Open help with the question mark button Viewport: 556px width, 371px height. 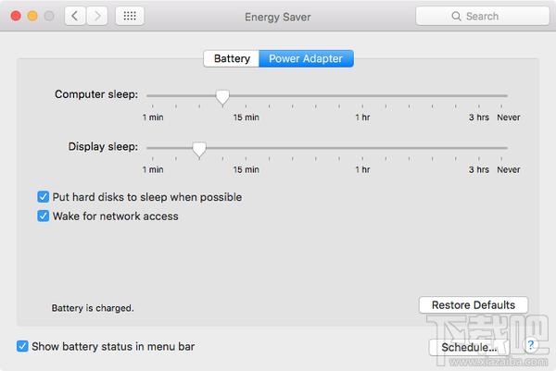(530, 345)
